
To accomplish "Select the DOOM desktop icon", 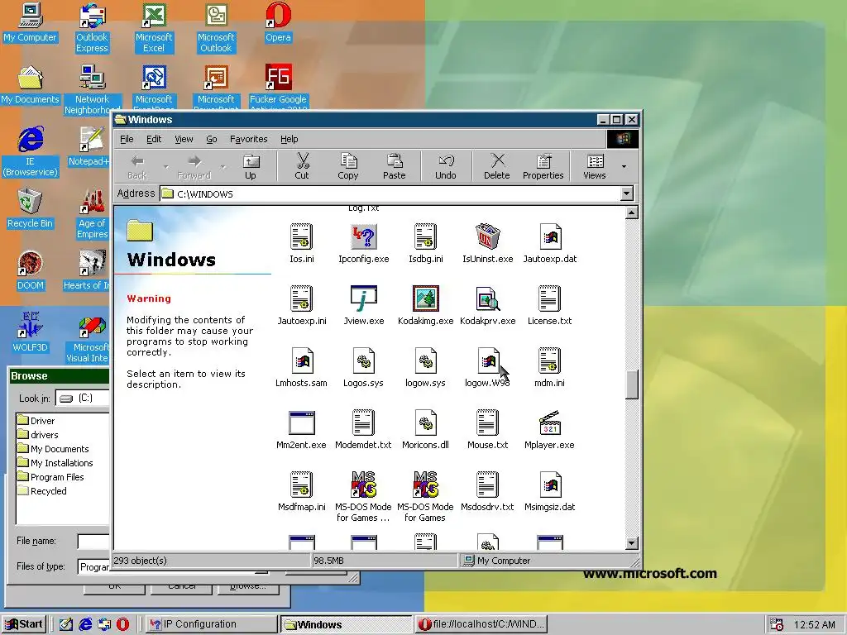I will coord(30,271).
